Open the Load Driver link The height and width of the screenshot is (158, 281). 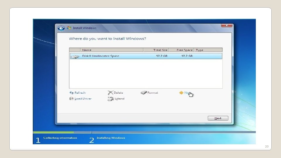83,99
